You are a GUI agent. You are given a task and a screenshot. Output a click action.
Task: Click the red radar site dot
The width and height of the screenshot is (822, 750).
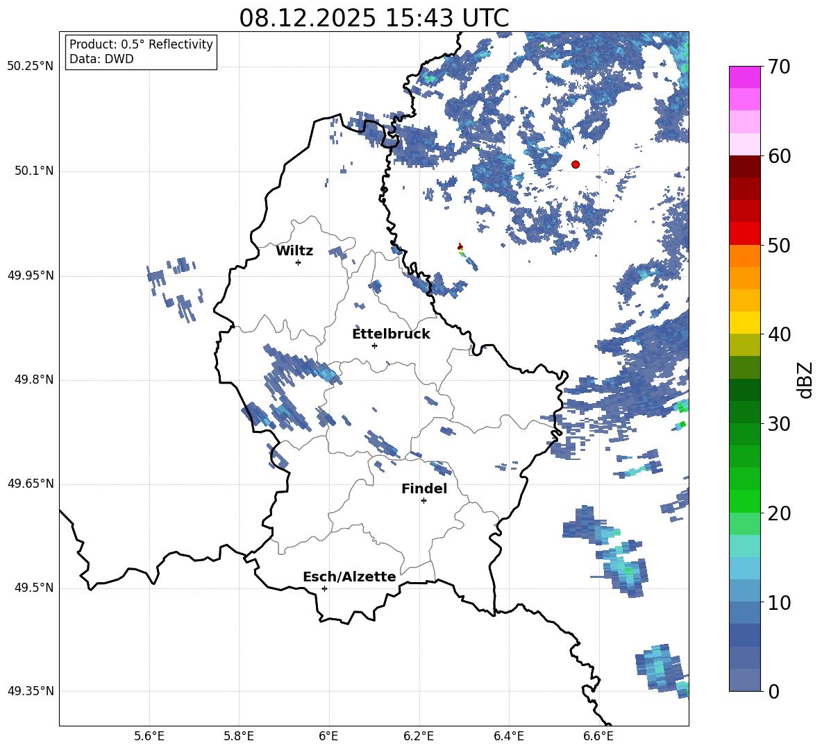click(x=576, y=164)
